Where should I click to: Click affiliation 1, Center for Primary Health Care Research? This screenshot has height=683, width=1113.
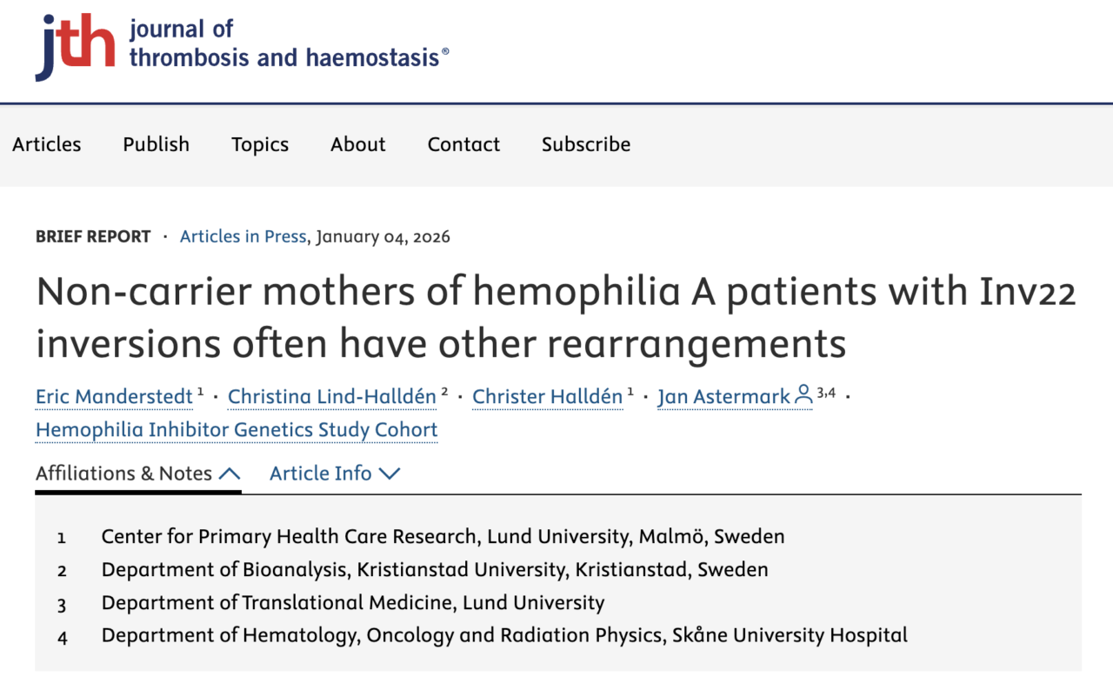click(x=443, y=537)
